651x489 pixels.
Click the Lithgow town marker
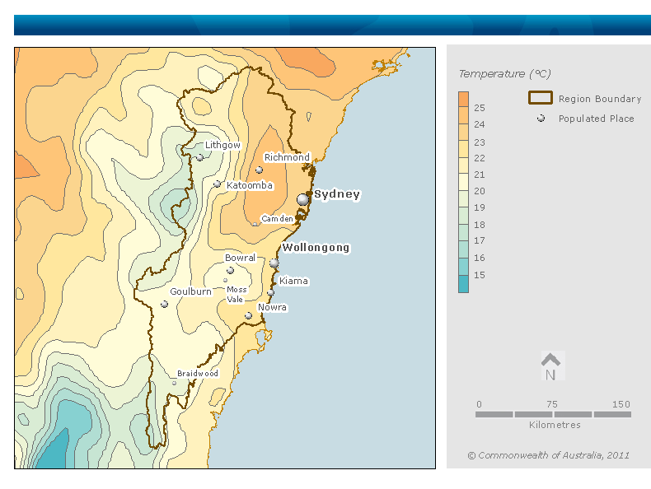199,157
